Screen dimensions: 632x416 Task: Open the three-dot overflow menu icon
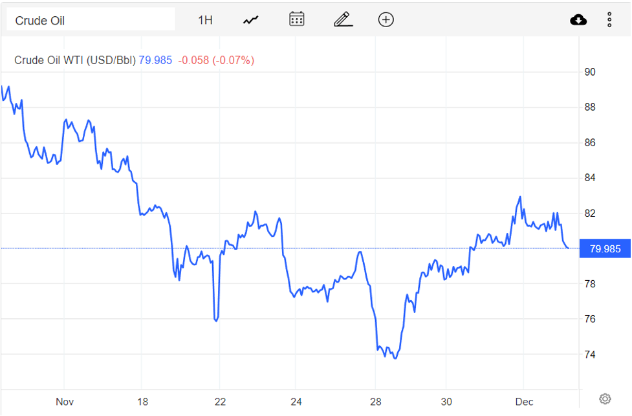[609, 19]
